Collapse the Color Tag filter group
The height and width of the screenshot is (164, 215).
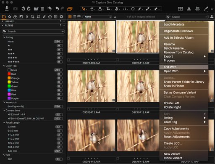coord(4,66)
